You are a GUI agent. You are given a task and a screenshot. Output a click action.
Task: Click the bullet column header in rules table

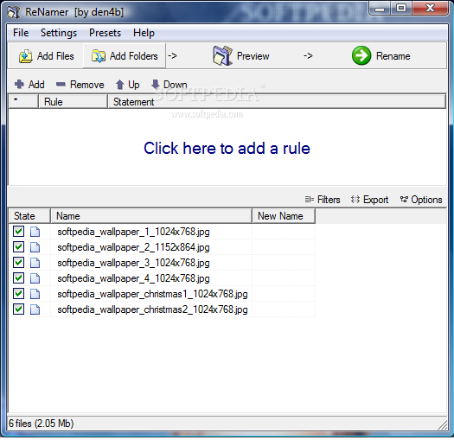point(23,102)
